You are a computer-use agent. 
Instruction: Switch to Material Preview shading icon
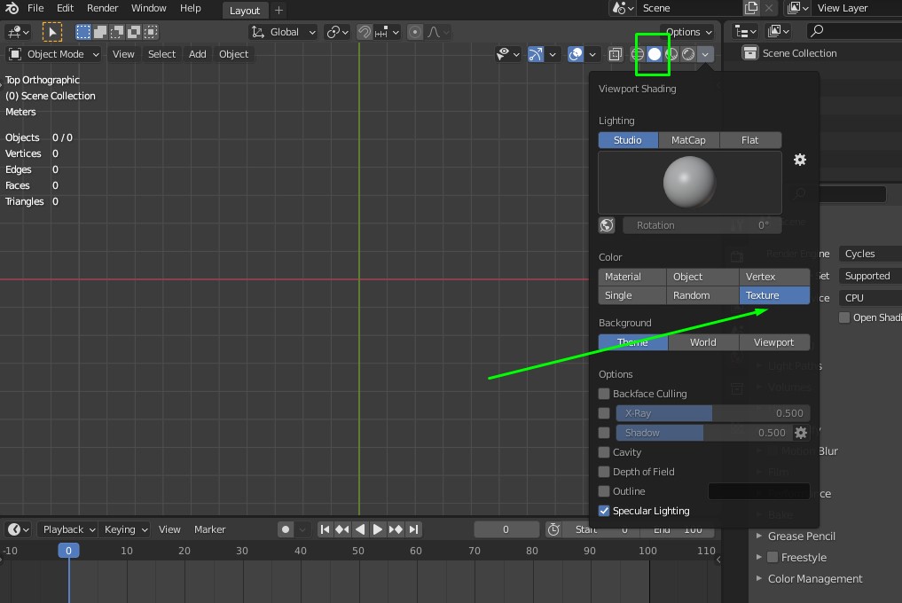[671, 54]
